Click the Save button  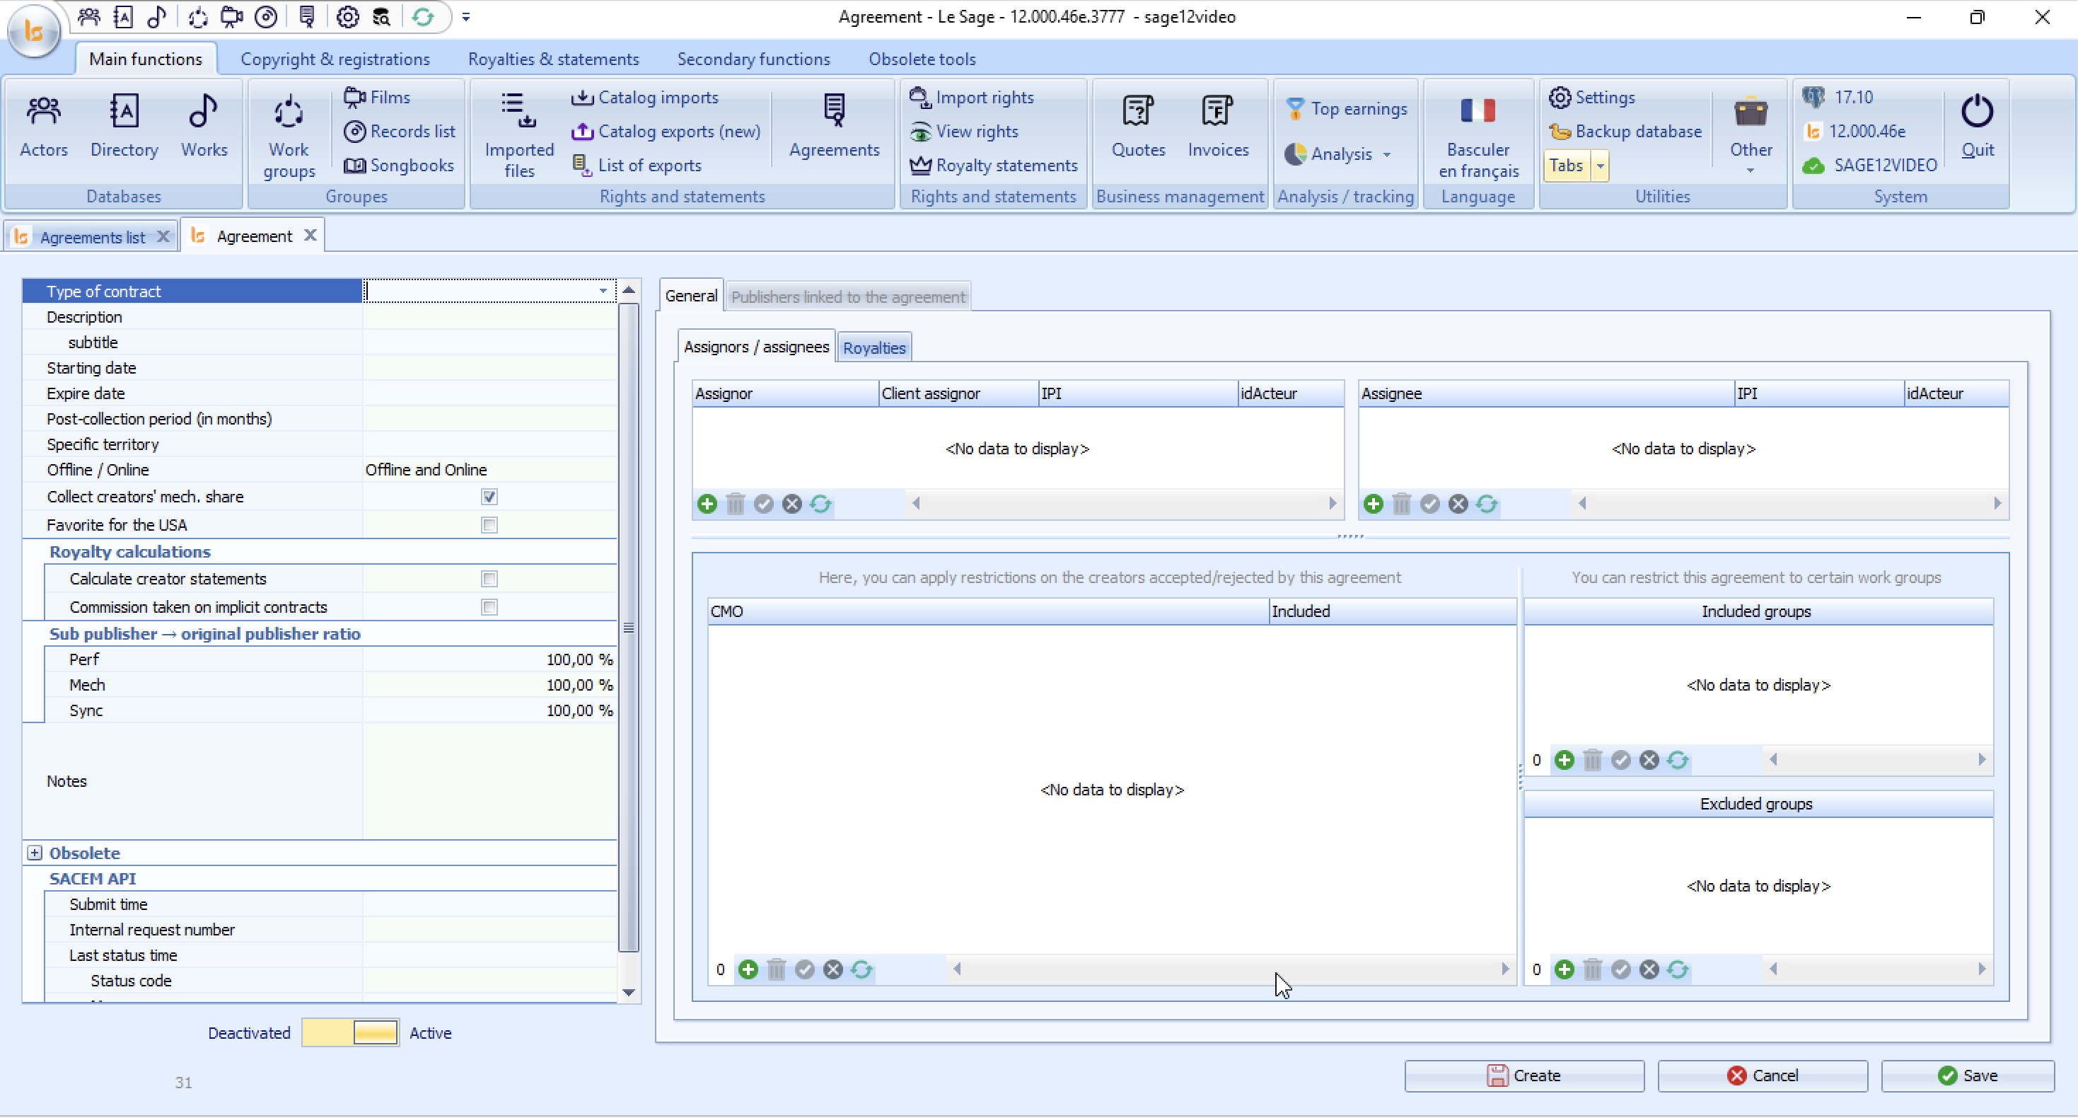pos(1968,1076)
